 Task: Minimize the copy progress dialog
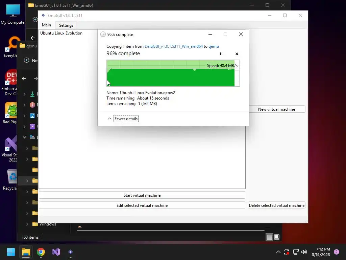tap(210, 34)
